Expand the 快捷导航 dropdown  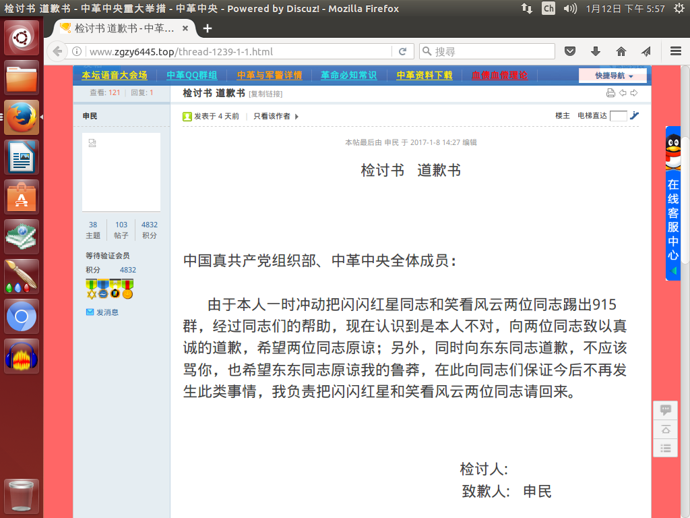(x=613, y=76)
